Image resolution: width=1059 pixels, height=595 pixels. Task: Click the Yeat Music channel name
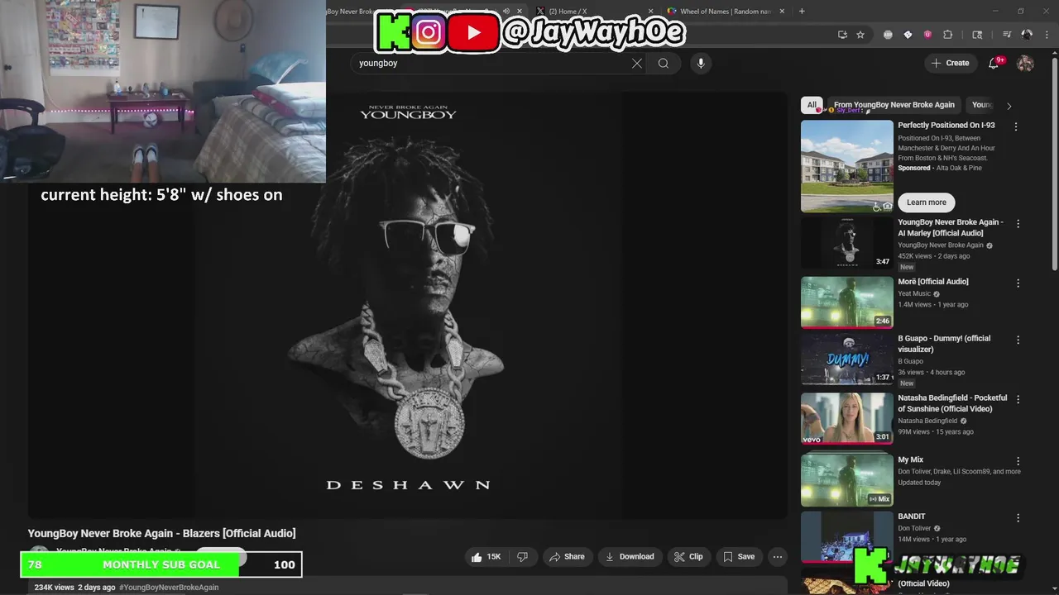coord(914,293)
